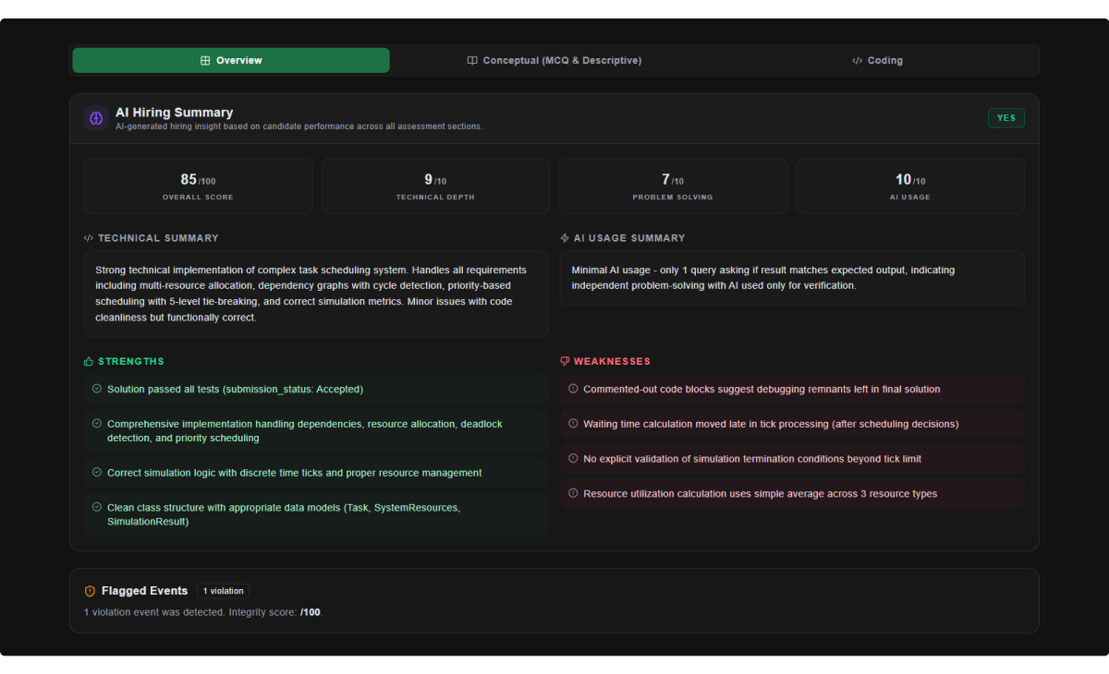Viewport: 1109px width, 674px height.
Task: Click the 'Minimal AI usage - only 1 query' paragraph
Action: (763, 278)
